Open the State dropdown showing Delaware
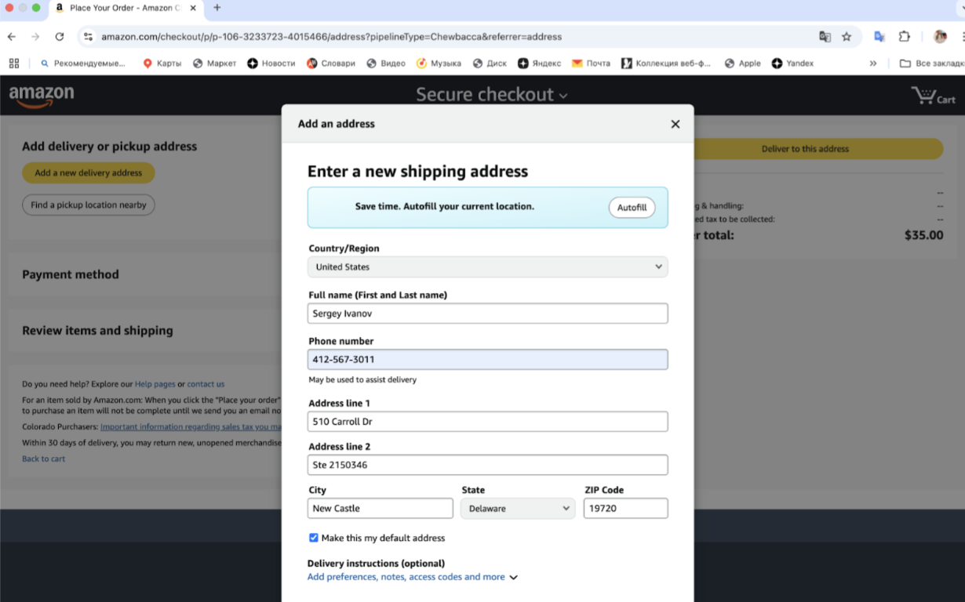Screen dimensions: 965x602 coord(518,509)
